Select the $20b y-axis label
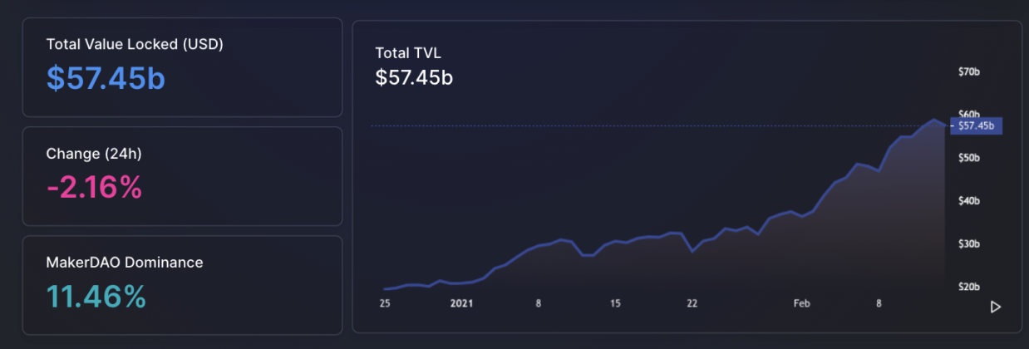The image size is (1029, 349). [x=969, y=287]
